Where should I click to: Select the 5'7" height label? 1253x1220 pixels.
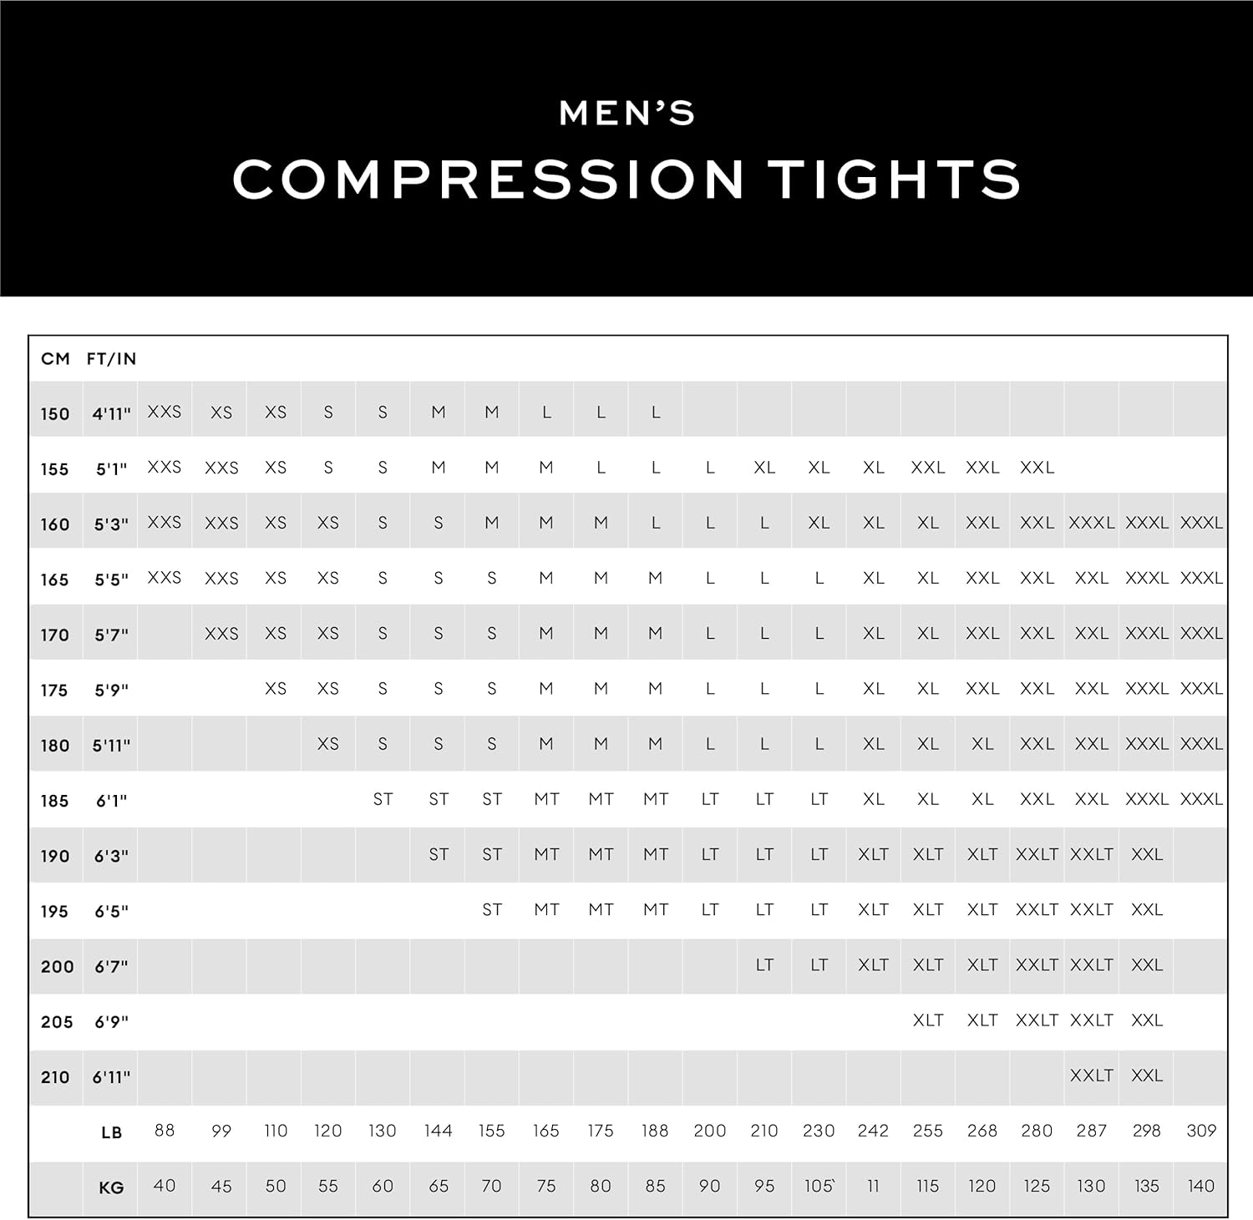coord(111,635)
